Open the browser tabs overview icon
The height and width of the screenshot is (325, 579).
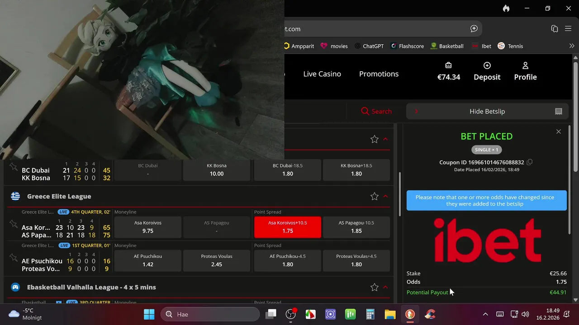[555, 28]
